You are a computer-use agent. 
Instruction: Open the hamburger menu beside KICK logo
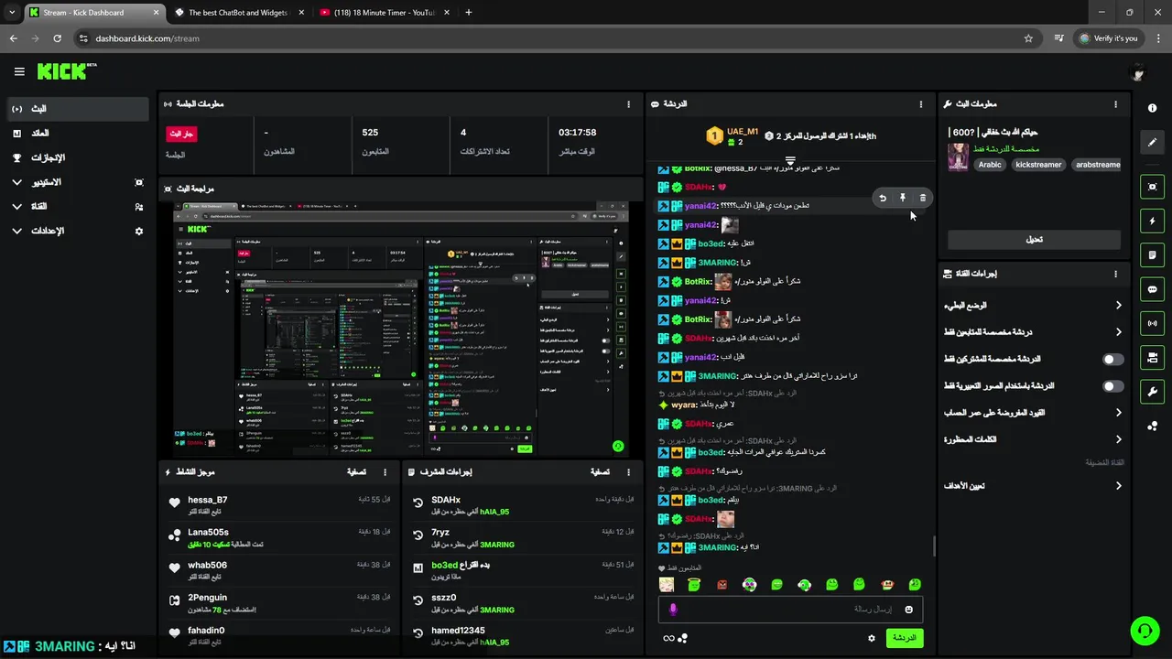(19, 71)
